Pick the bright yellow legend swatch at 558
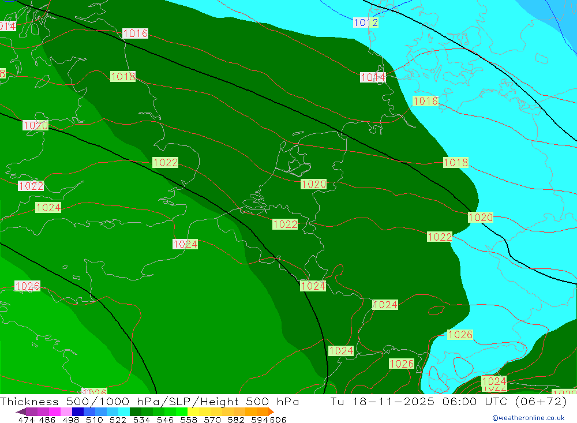The height and width of the screenshot is (423, 577). point(193,411)
